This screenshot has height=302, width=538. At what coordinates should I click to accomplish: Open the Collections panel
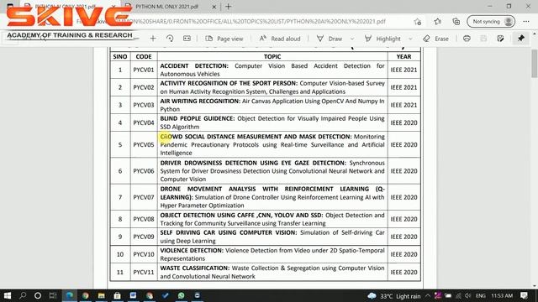[456, 22]
